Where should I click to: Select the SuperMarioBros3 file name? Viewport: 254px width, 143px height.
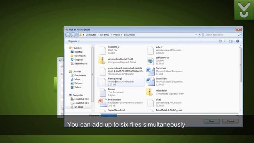click(x=117, y=110)
